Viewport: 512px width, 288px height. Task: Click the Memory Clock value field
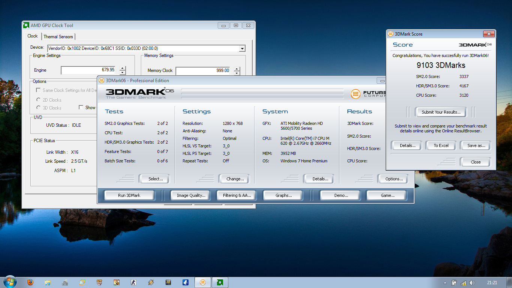[x=203, y=70]
